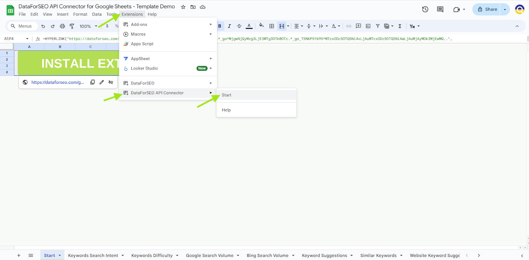Open the all sheets list icon
Image resolution: width=529 pixels, height=260 pixels.
pyautogui.click(x=31, y=255)
